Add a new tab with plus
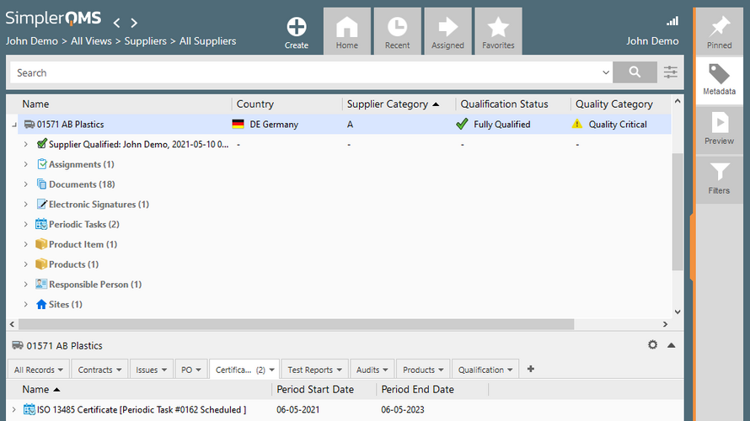The width and height of the screenshot is (750, 421). click(530, 369)
